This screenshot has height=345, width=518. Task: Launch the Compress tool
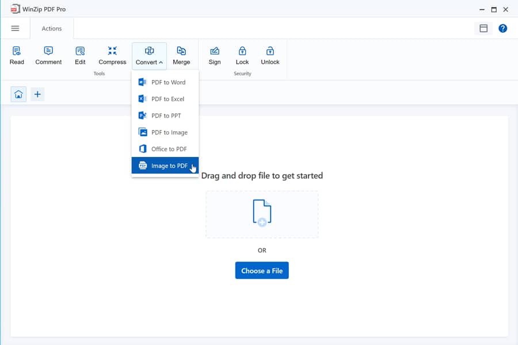click(112, 55)
